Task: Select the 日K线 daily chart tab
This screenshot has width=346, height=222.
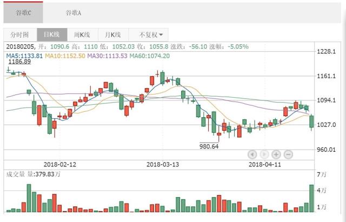Action: [x=52, y=35]
